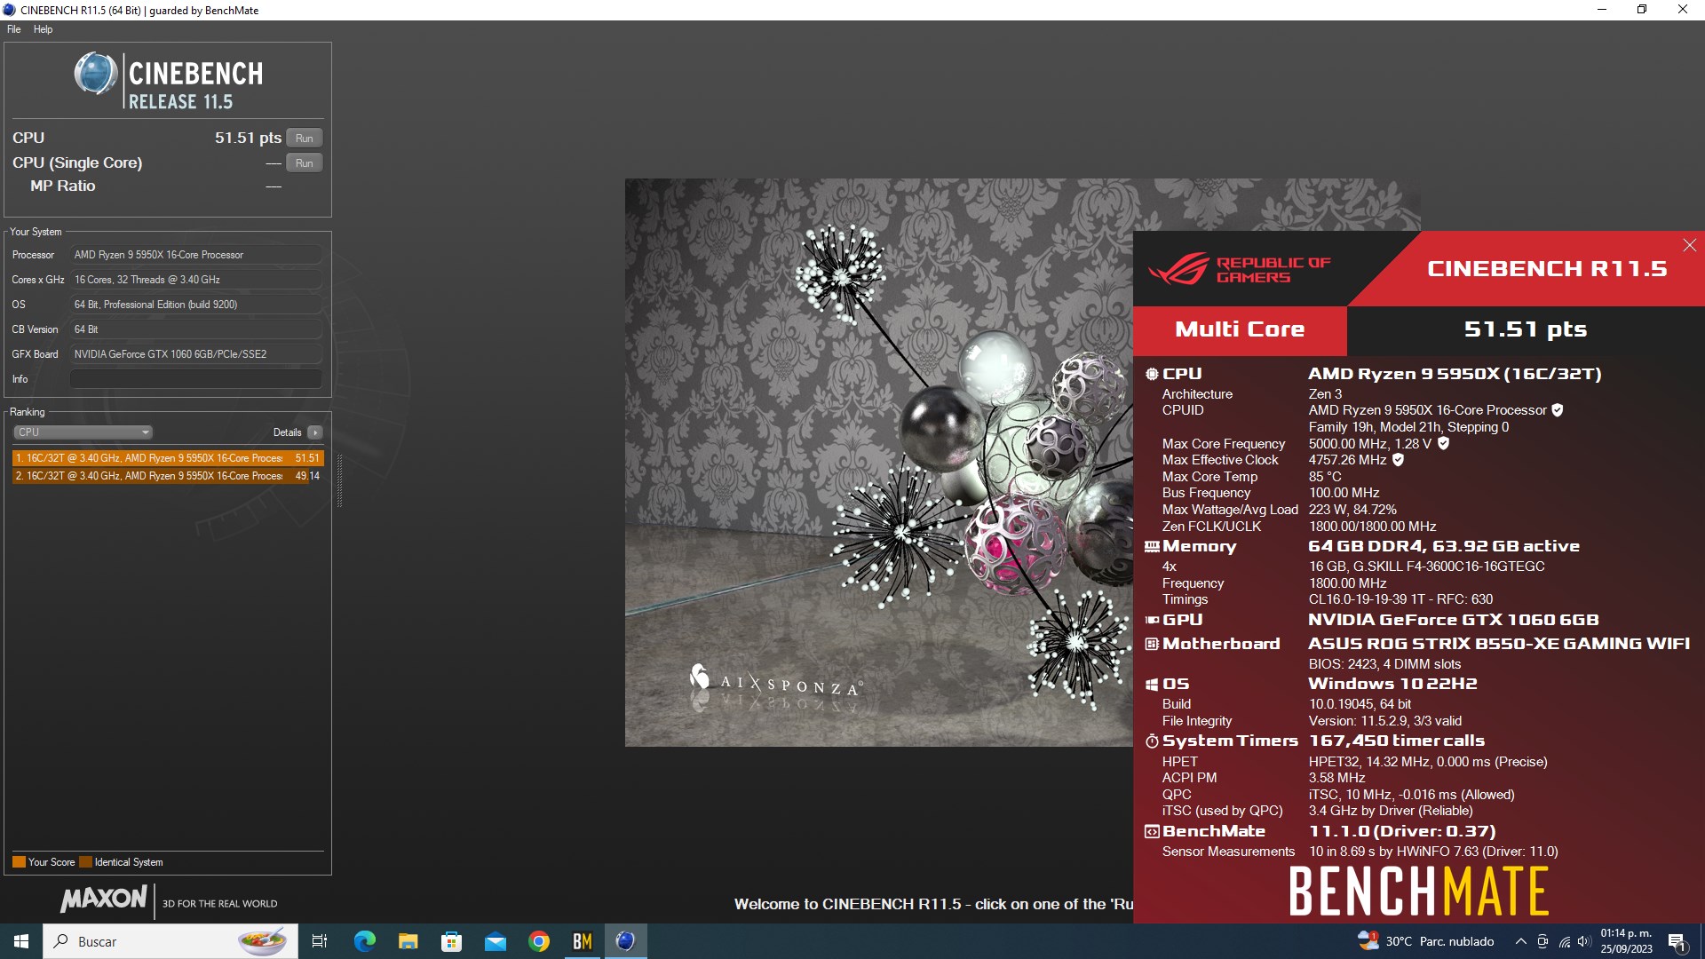Run the CPU Single Core benchmark

[305, 163]
